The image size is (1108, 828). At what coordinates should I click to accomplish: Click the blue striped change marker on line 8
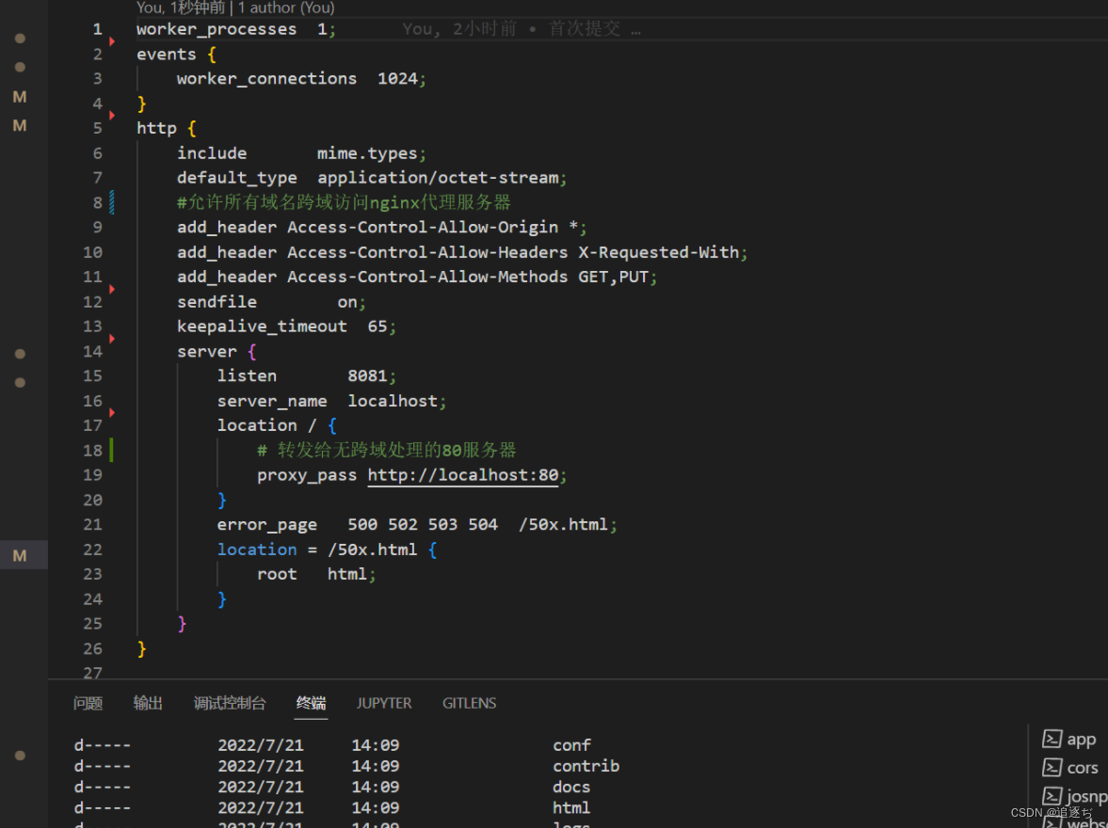pyautogui.click(x=112, y=202)
